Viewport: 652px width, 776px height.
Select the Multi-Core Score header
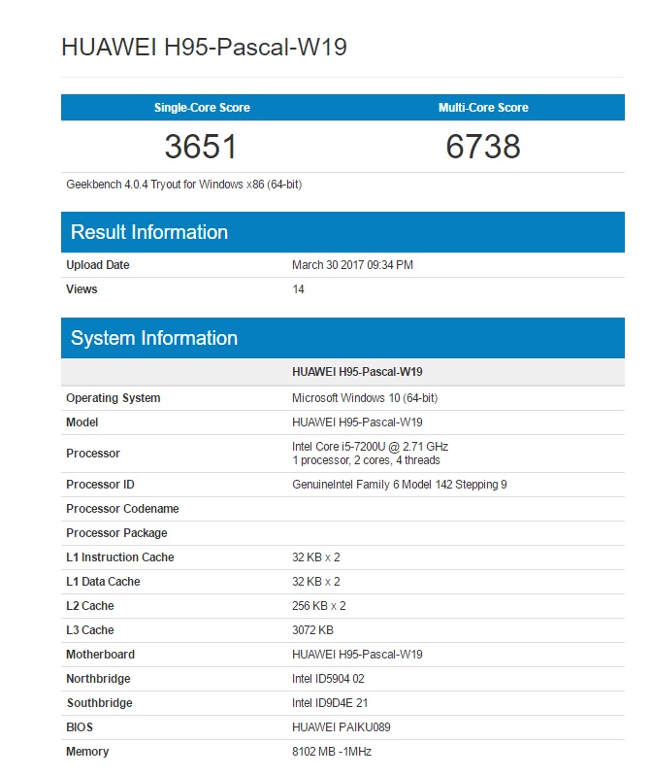pos(483,108)
